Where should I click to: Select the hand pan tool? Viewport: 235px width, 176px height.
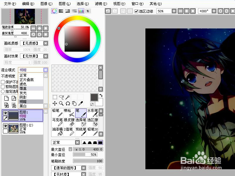74,104
